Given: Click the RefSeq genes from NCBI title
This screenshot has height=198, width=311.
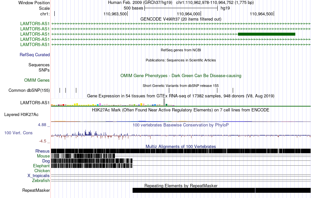Looking at the screenshot, I should click(181, 50).
